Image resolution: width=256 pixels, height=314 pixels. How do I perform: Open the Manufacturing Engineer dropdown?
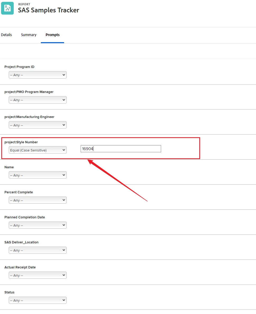pos(38,125)
